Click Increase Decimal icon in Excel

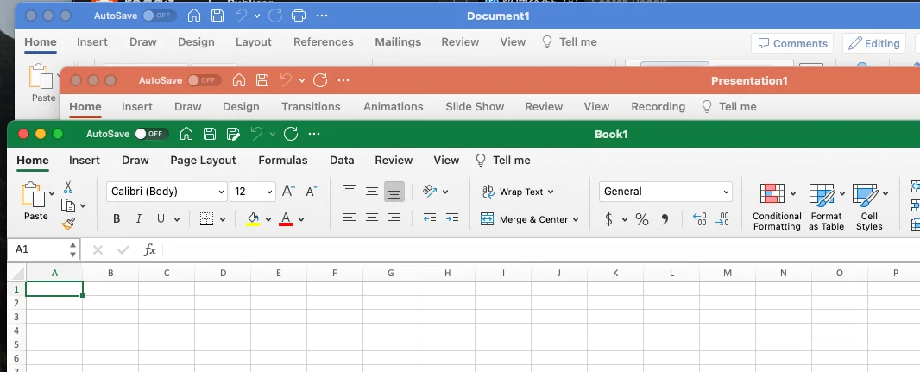(699, 219)
